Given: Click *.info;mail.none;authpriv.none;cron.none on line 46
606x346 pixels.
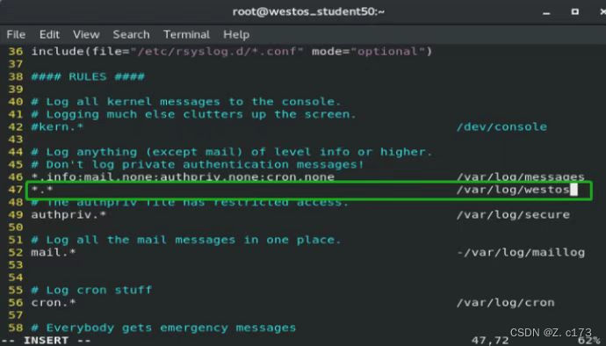Looking at the screenshot, I should (x=183, y=177).
